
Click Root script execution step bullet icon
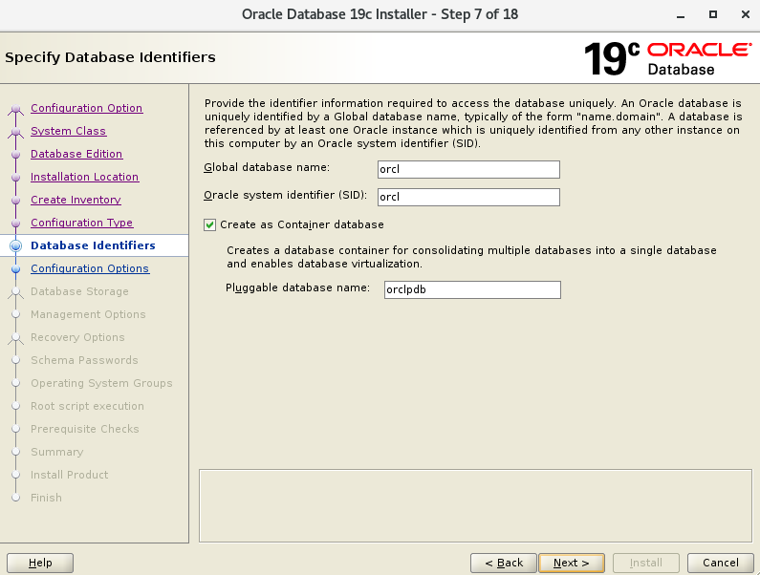[16, 406]
